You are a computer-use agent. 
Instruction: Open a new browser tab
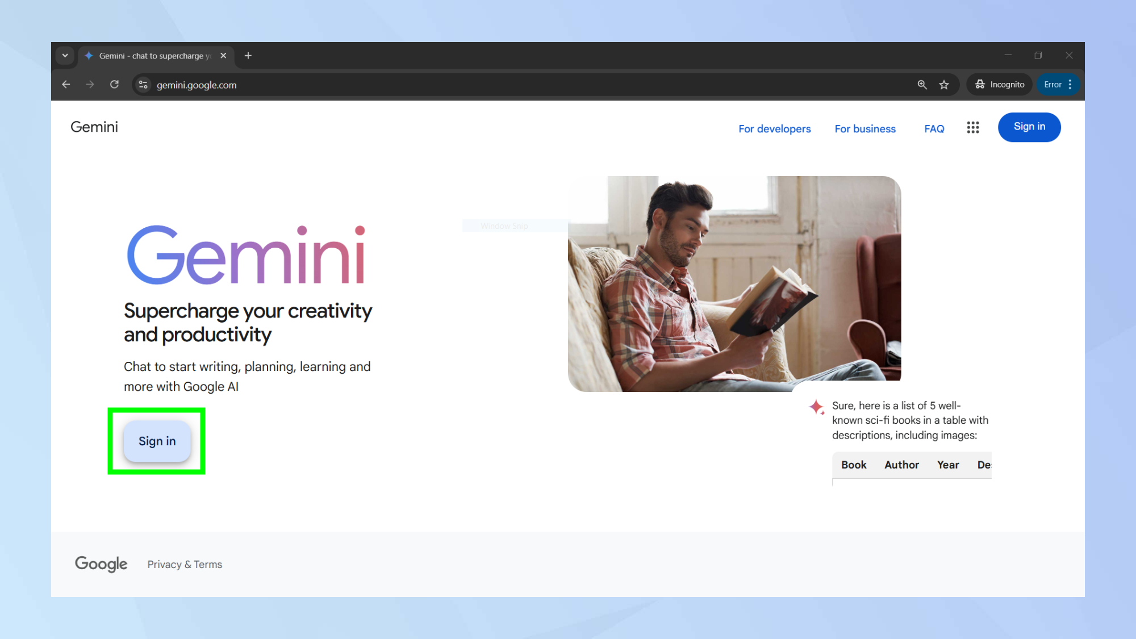point(248,56)
